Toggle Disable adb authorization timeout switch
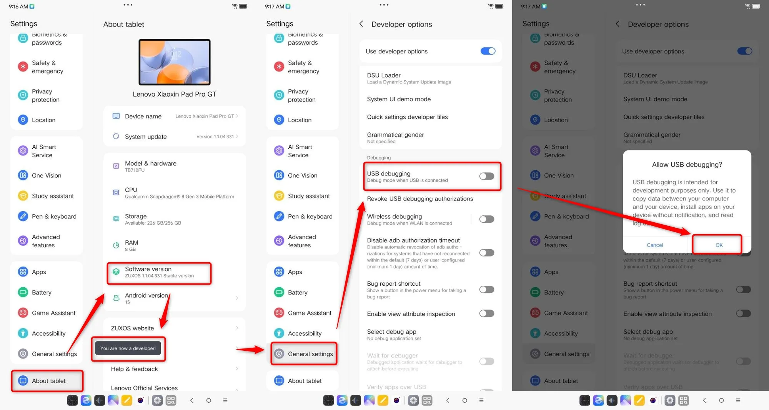769x410 pixels. pos(486,253)
